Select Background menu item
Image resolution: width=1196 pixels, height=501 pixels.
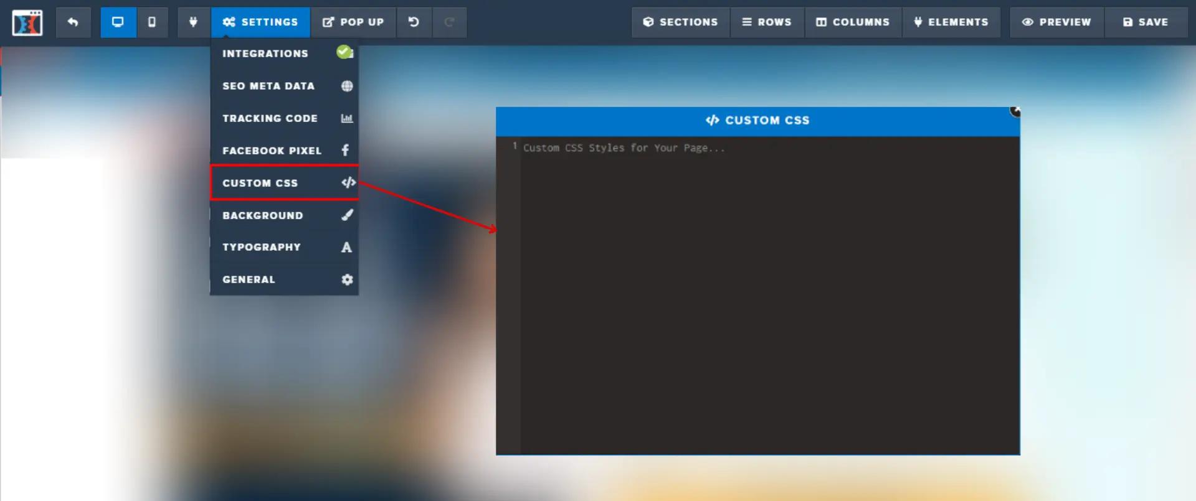click(284, 215)
